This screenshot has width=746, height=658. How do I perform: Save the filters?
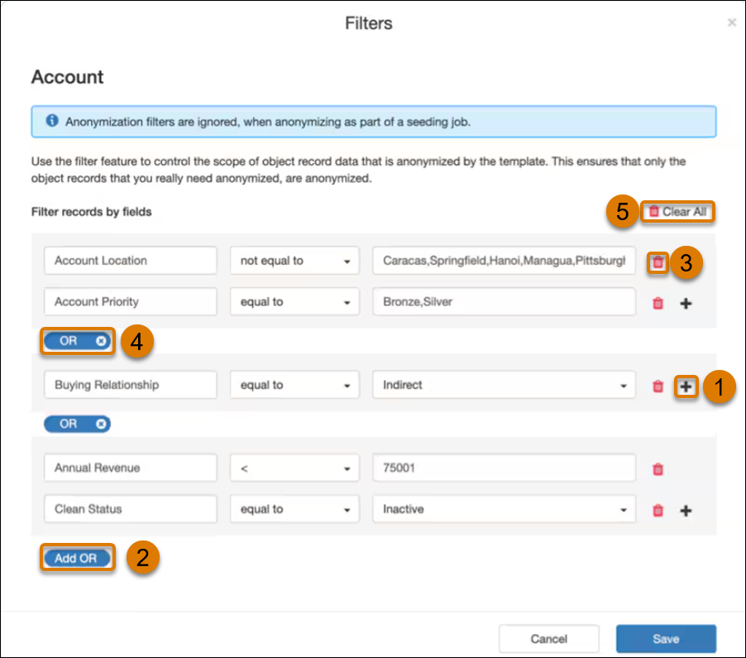(666, 638)
